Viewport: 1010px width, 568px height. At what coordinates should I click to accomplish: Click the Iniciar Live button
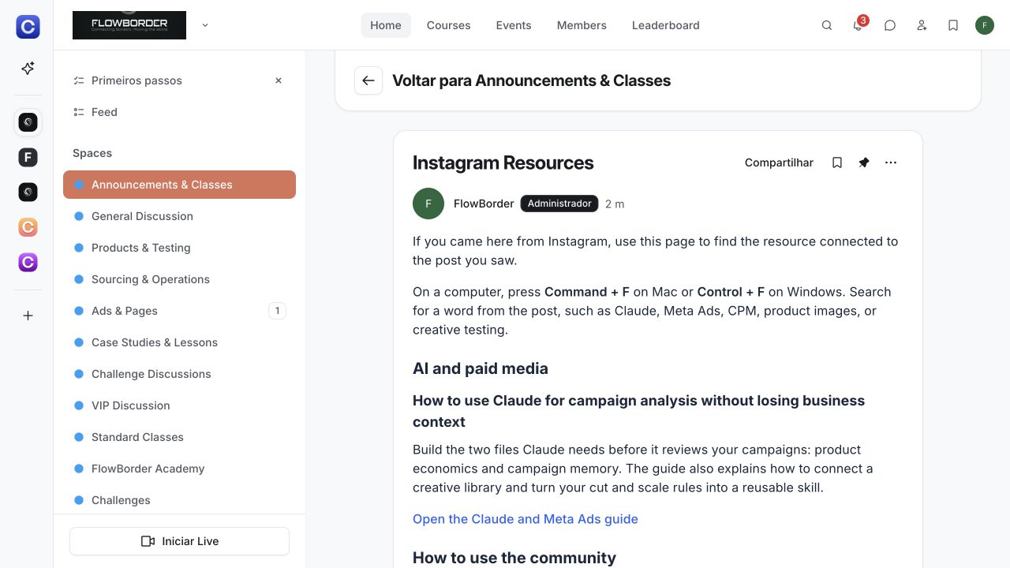point(179,541)
